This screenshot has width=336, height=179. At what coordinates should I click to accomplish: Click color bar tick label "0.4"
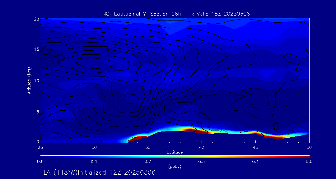[x=255, y=162]
